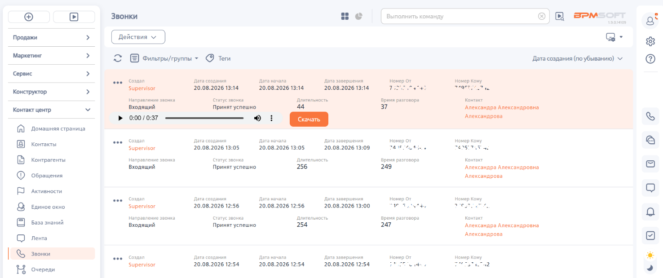Seek in the call recording progress bar
This screenshot has width=663, height=278.
pyautogui.click(x=204, y=118)
